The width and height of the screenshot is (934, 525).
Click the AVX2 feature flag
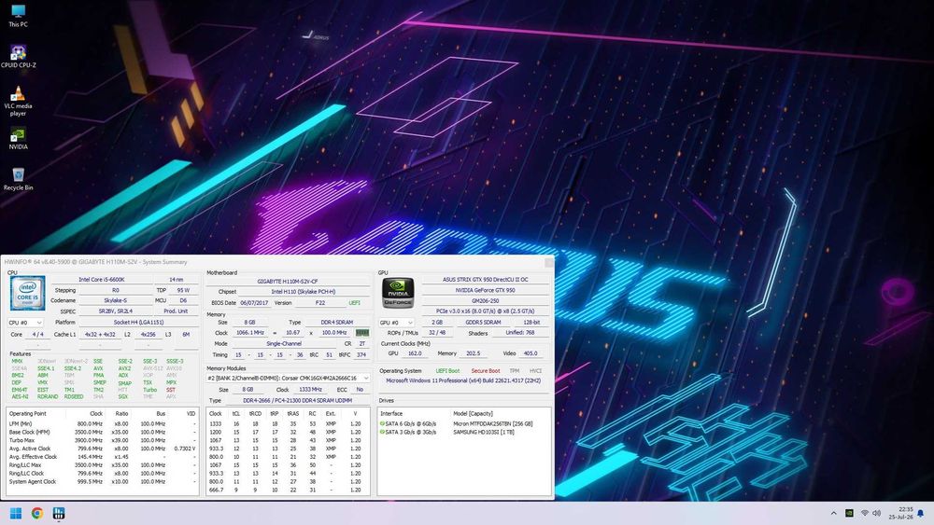(124, 368)
